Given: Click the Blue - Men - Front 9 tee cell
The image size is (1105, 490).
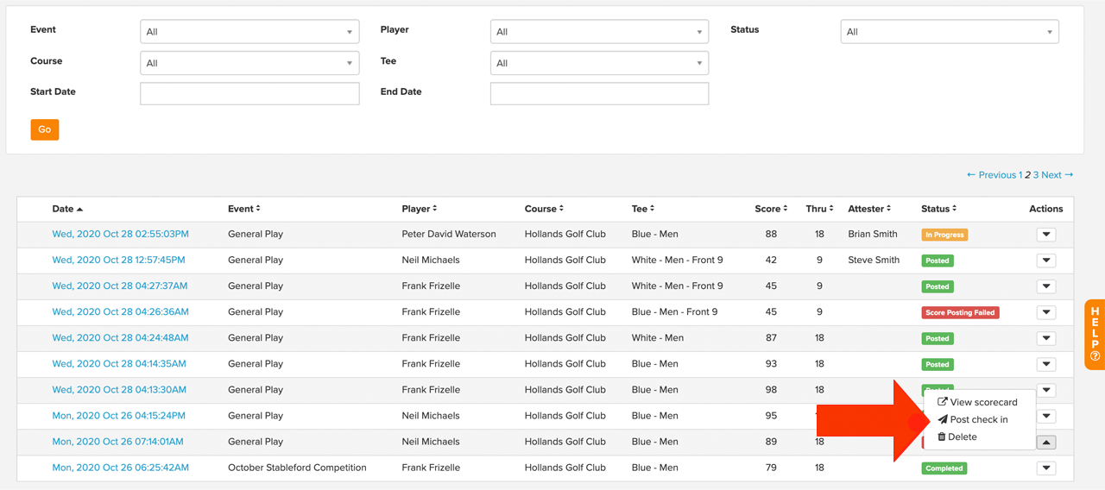Looking at the screenshot, I should coord(674,311).
